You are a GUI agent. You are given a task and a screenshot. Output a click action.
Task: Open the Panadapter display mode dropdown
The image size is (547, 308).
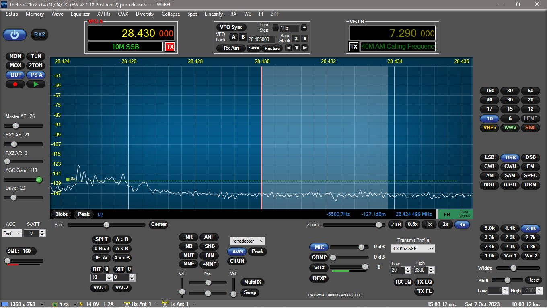248,241
